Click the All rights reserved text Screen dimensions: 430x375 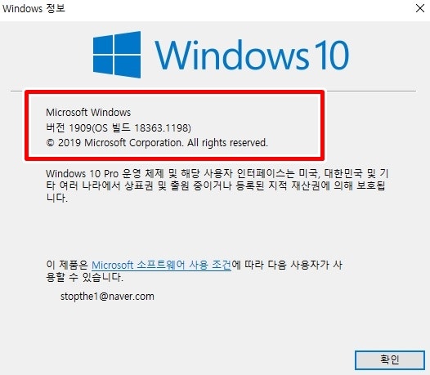pyautogui.click(x=227, y=143)
